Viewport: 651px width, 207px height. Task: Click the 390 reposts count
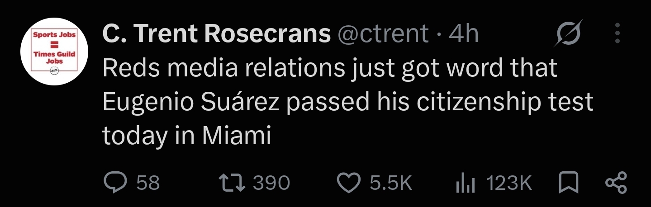[271, 183]
